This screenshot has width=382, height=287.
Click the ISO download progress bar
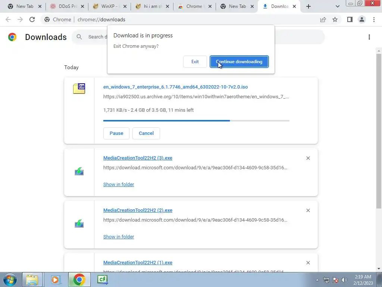click(196, 121)
